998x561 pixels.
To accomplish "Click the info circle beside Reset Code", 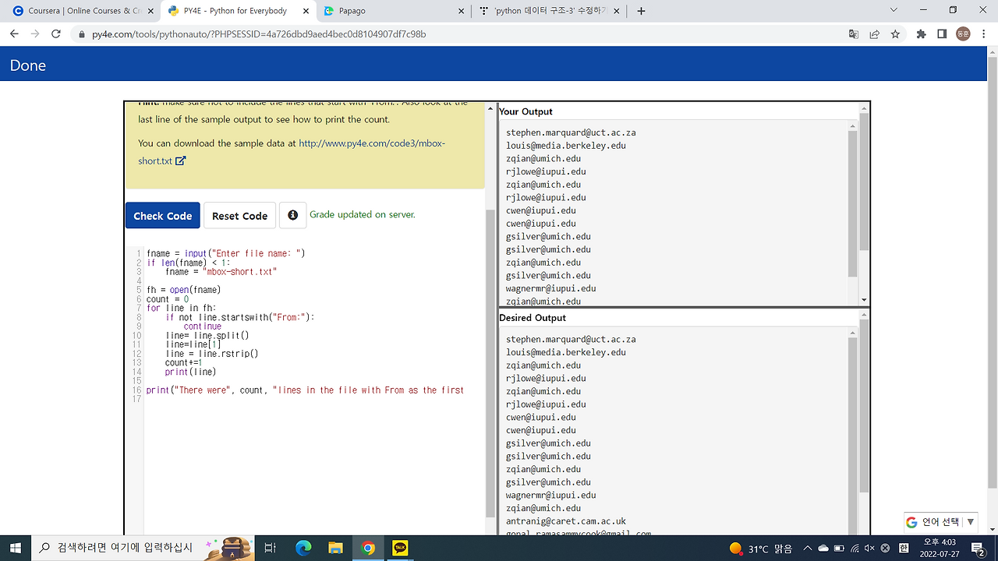I will point(292,215).
